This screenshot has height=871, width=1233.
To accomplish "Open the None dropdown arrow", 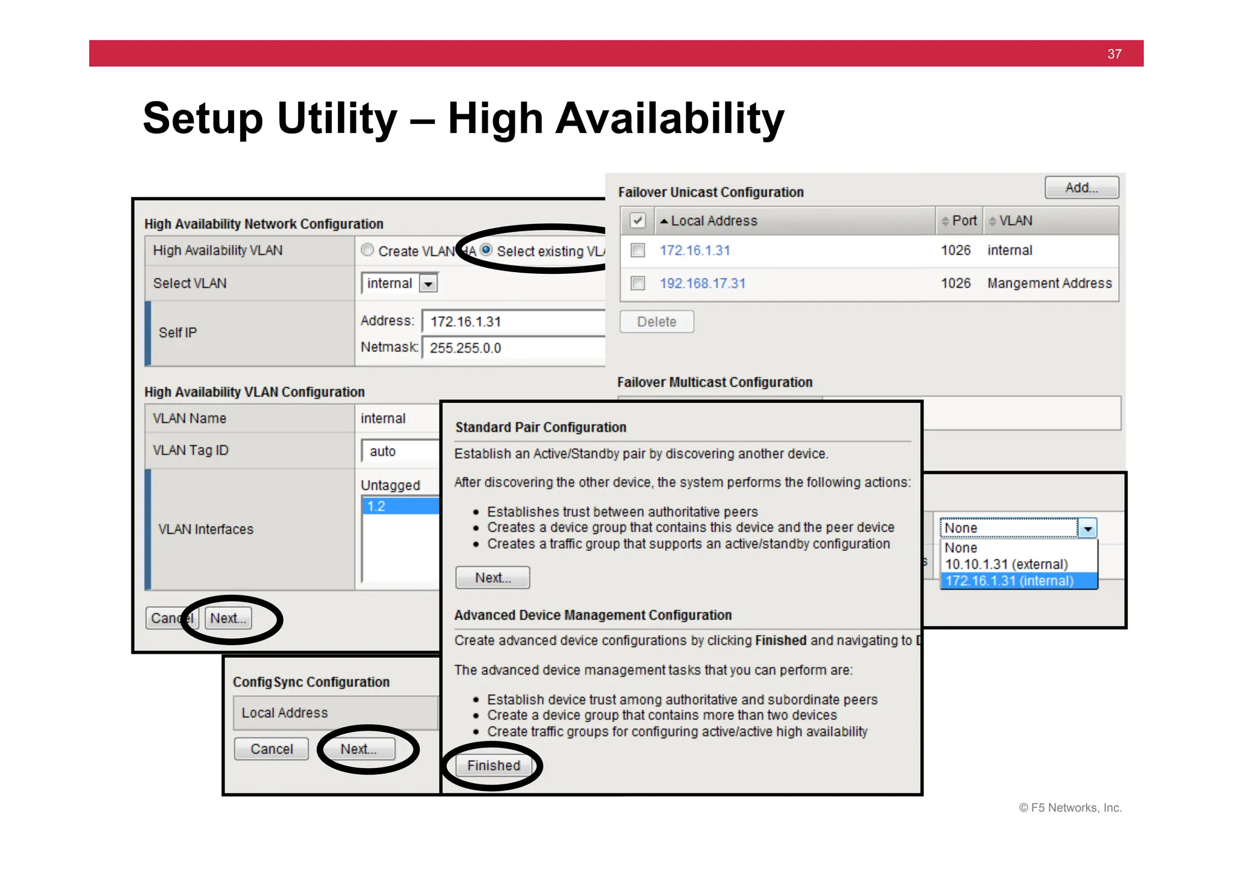I will (1087, 528).
